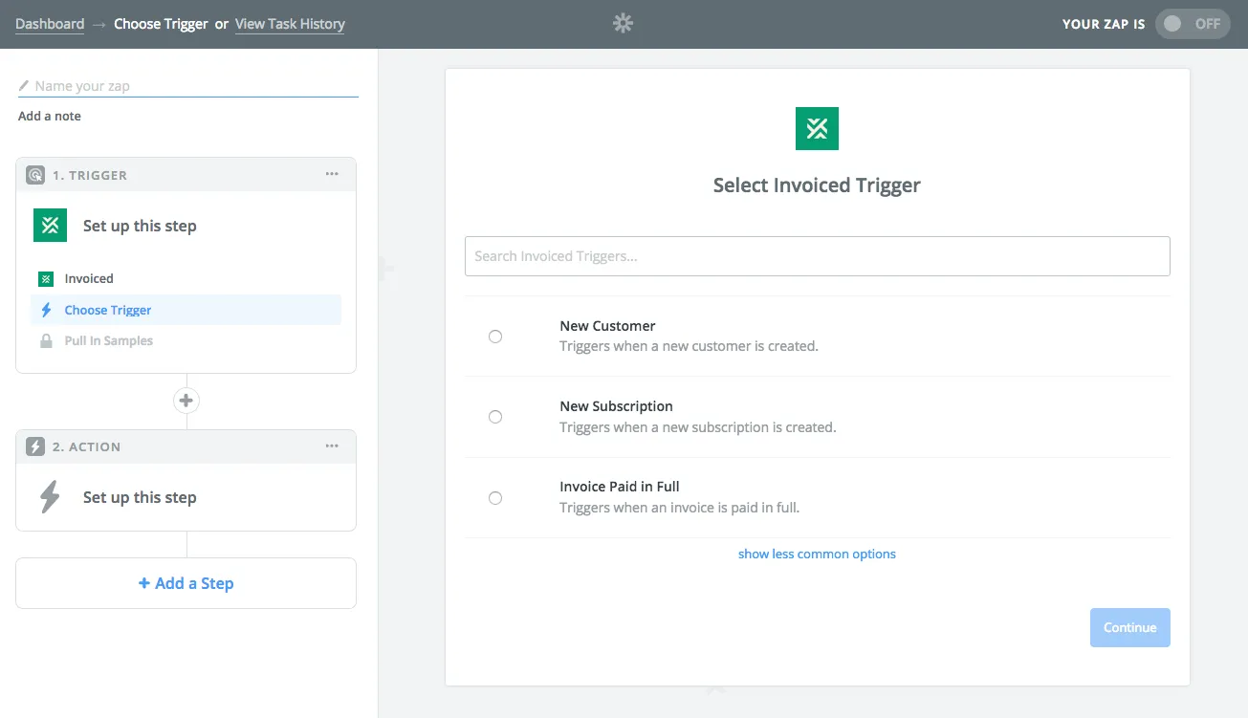Click the Continue button

(1130, 627)
